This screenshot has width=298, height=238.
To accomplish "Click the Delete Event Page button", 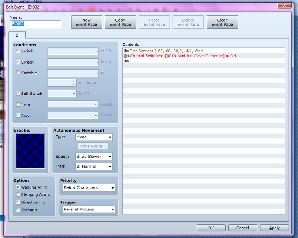I will point(188,22).
